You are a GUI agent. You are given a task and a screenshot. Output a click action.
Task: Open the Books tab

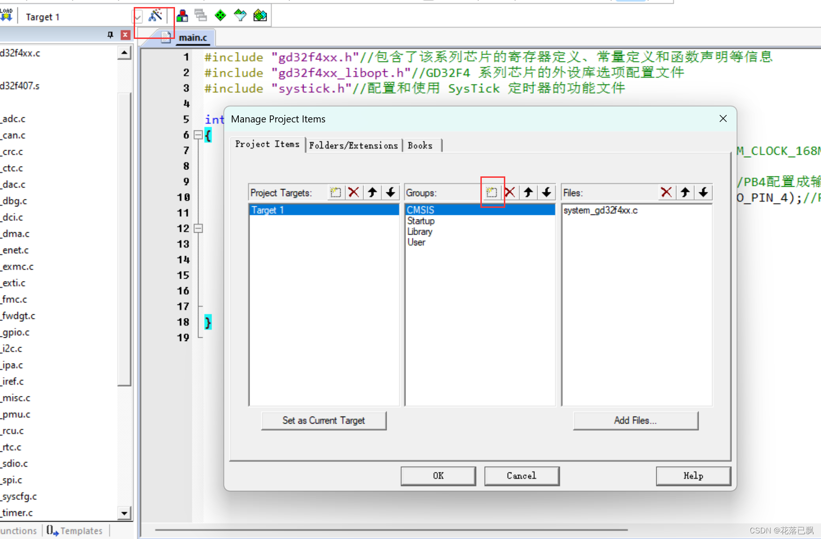pos(420,145)
